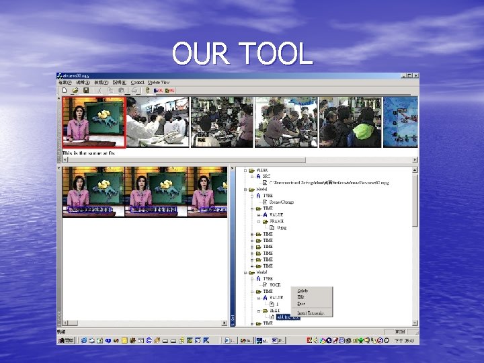Collapse the TEXT folder node
Viewport: 484px width, 363px height.
tap(259, 311)
